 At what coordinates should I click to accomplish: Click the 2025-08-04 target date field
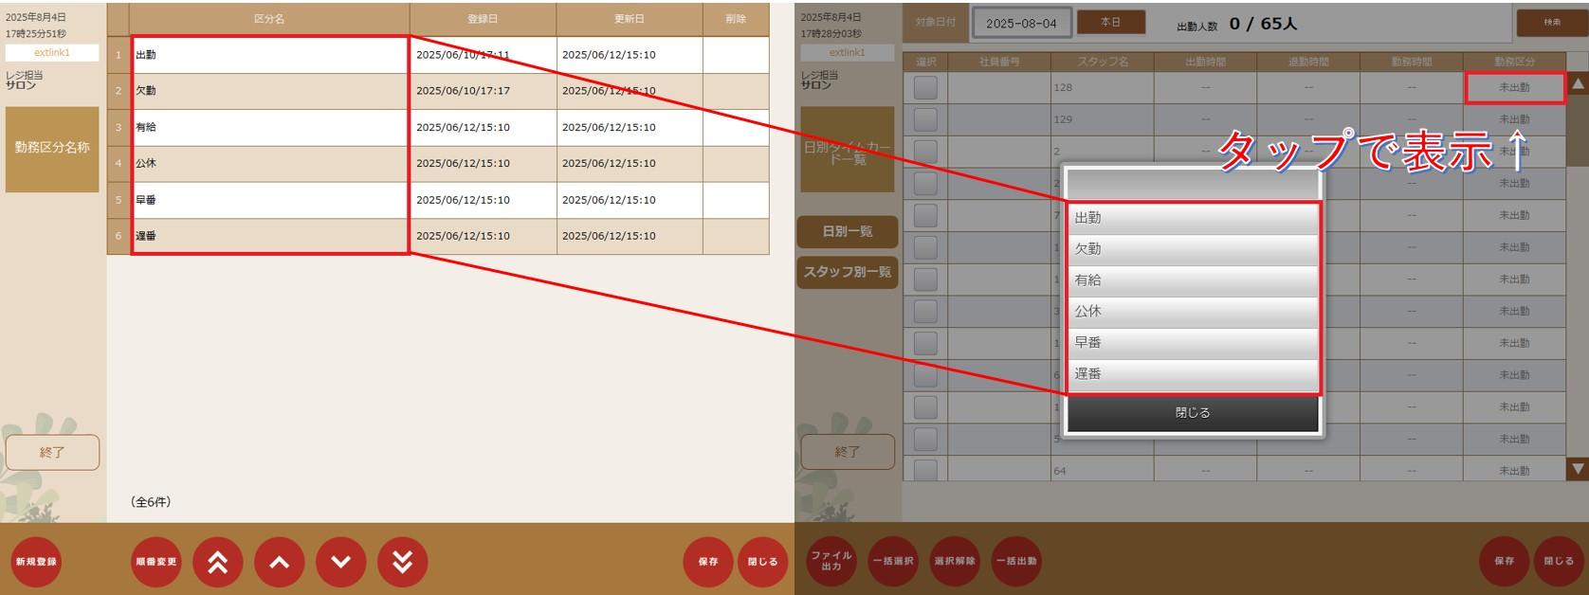(x=1021, y=24)
